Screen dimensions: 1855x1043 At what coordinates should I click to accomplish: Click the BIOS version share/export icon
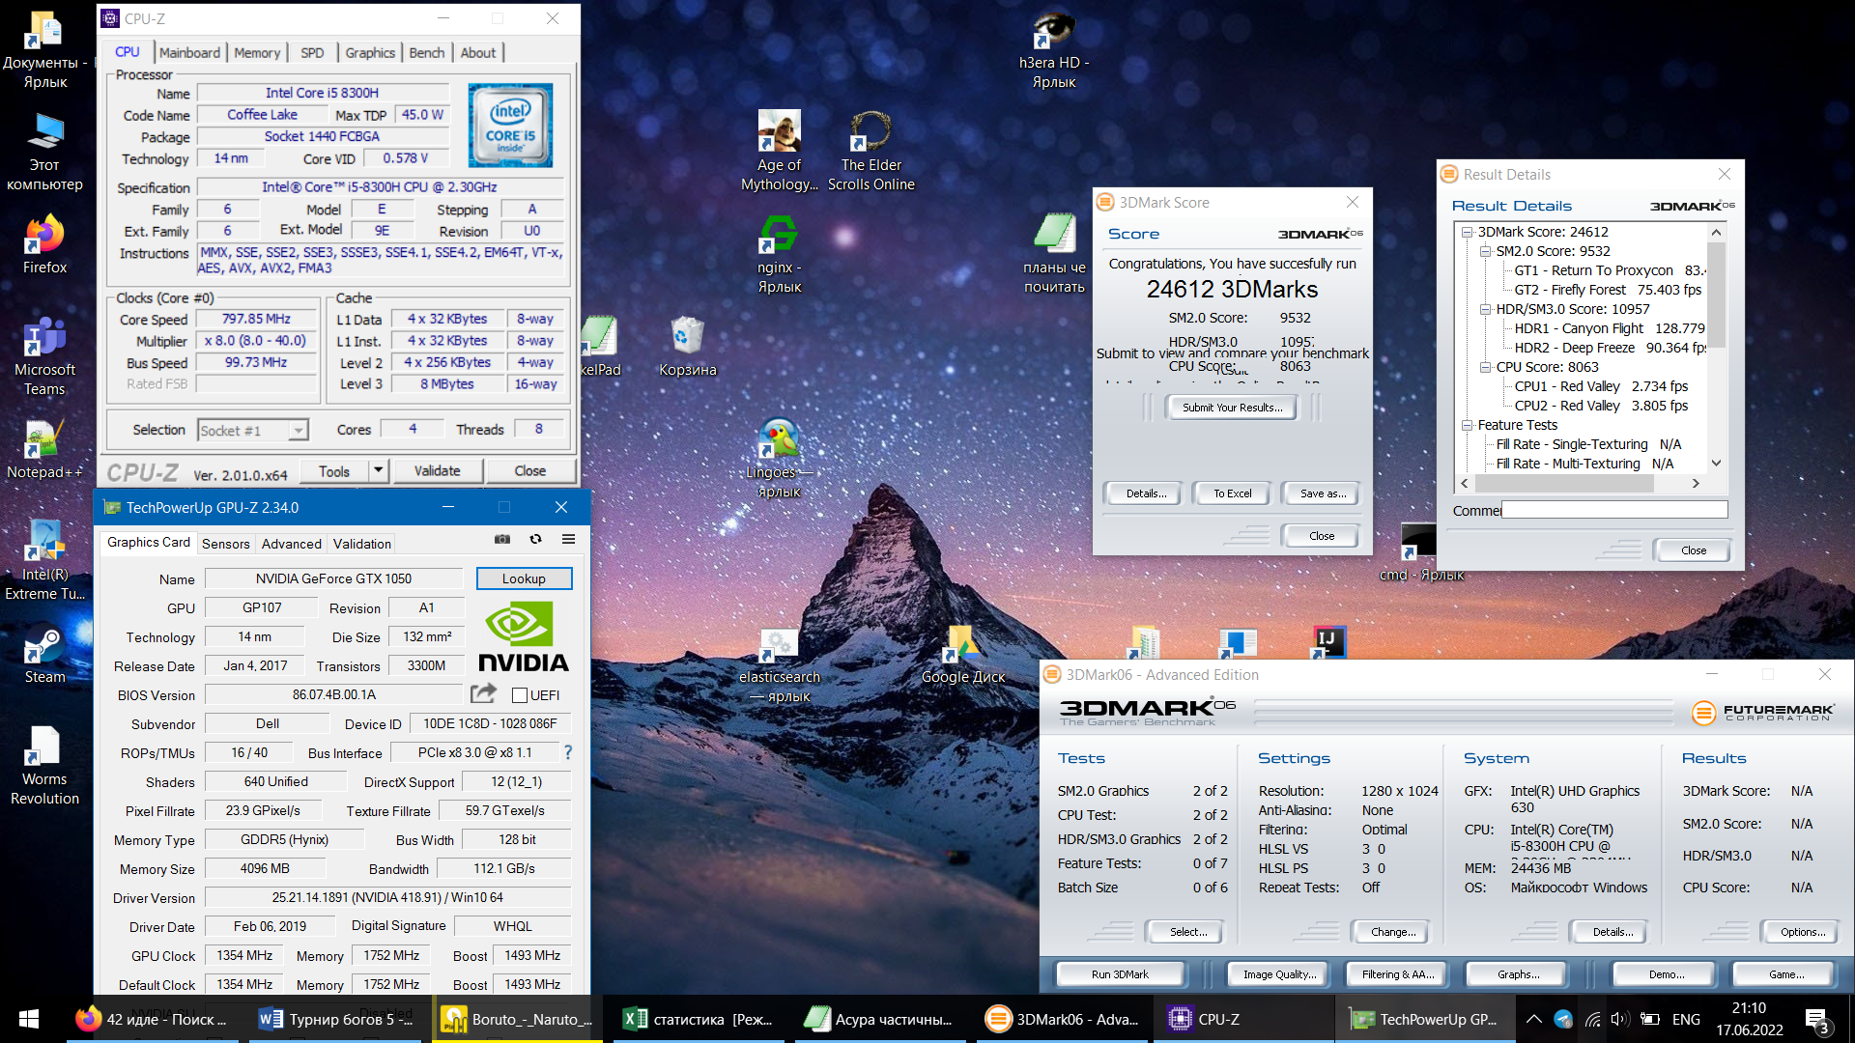(483, 693)
